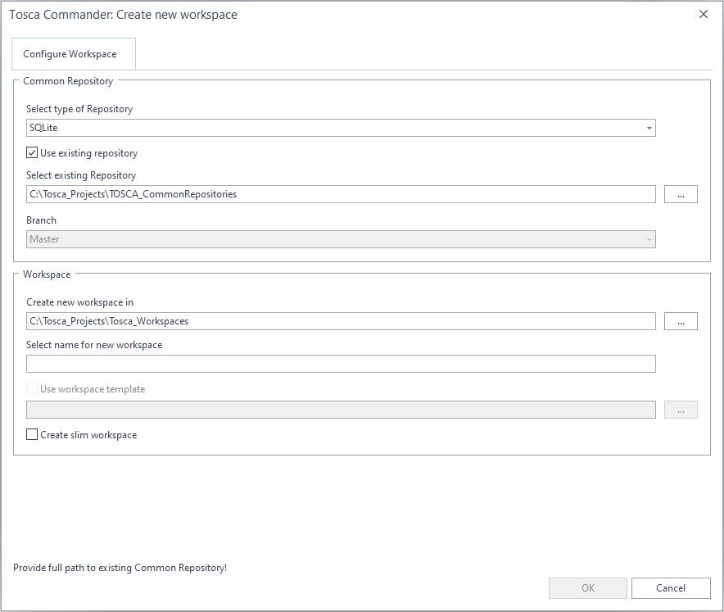Open the Branch dropdown showing Master
The width and height of the screenshot is (724, 612).
(x=340, y=239)
